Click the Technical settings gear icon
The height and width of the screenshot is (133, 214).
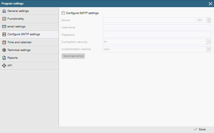(x=4, y=50)
